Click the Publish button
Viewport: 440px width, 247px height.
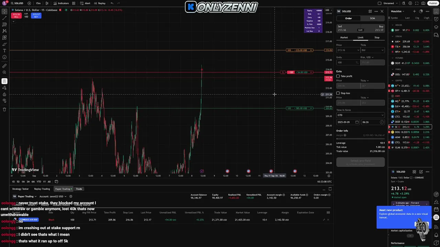click(x=433, y=3)
